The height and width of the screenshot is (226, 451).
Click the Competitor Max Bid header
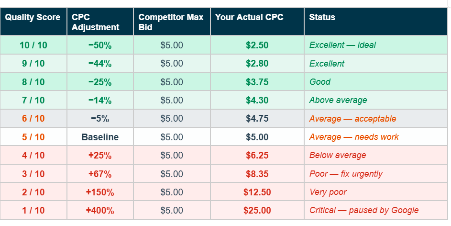pyautogui.click(x=172, y=22)
